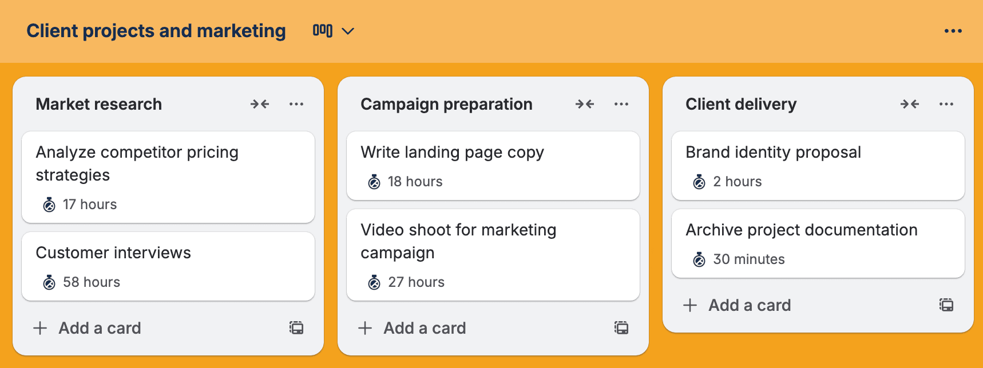Collapse the Campaign preparation list
This screenshot has width=983, height=368.
585,104
